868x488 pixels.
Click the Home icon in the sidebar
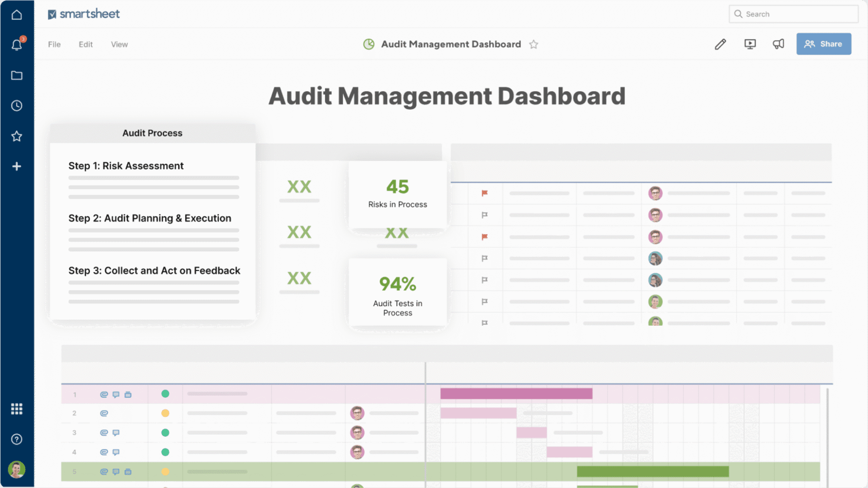[16, 15]
